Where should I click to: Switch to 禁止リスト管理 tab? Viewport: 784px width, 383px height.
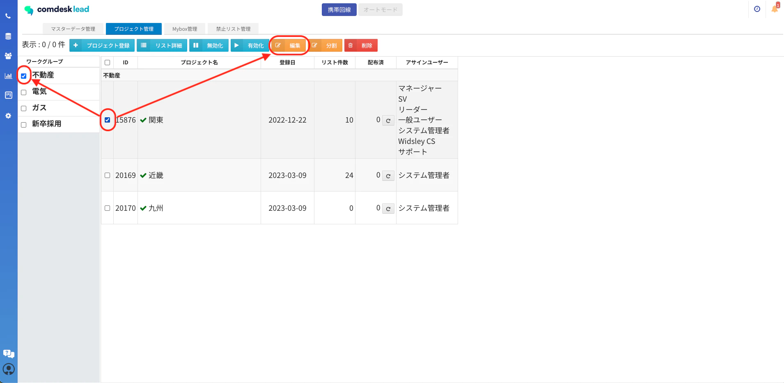pyautogui.click(x=233, y=29)
